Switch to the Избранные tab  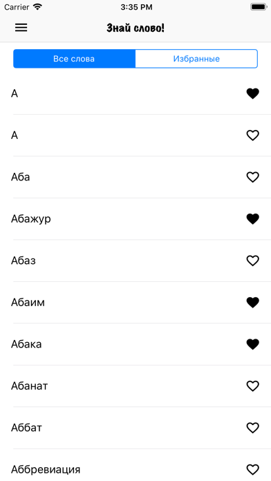(x=196, y=59)
